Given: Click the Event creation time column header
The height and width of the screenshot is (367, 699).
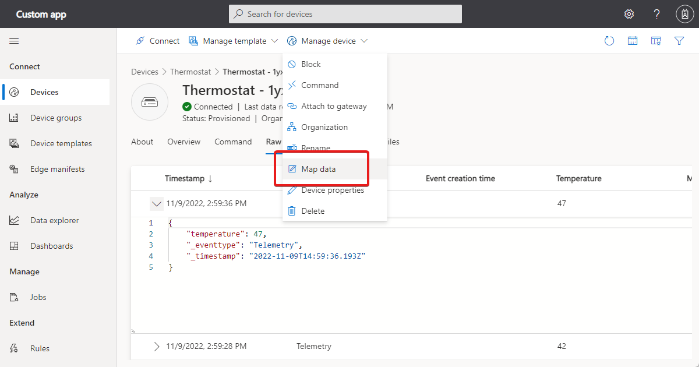Looking at the screenshot, I should pyautogui.click(x=460, y=178).
